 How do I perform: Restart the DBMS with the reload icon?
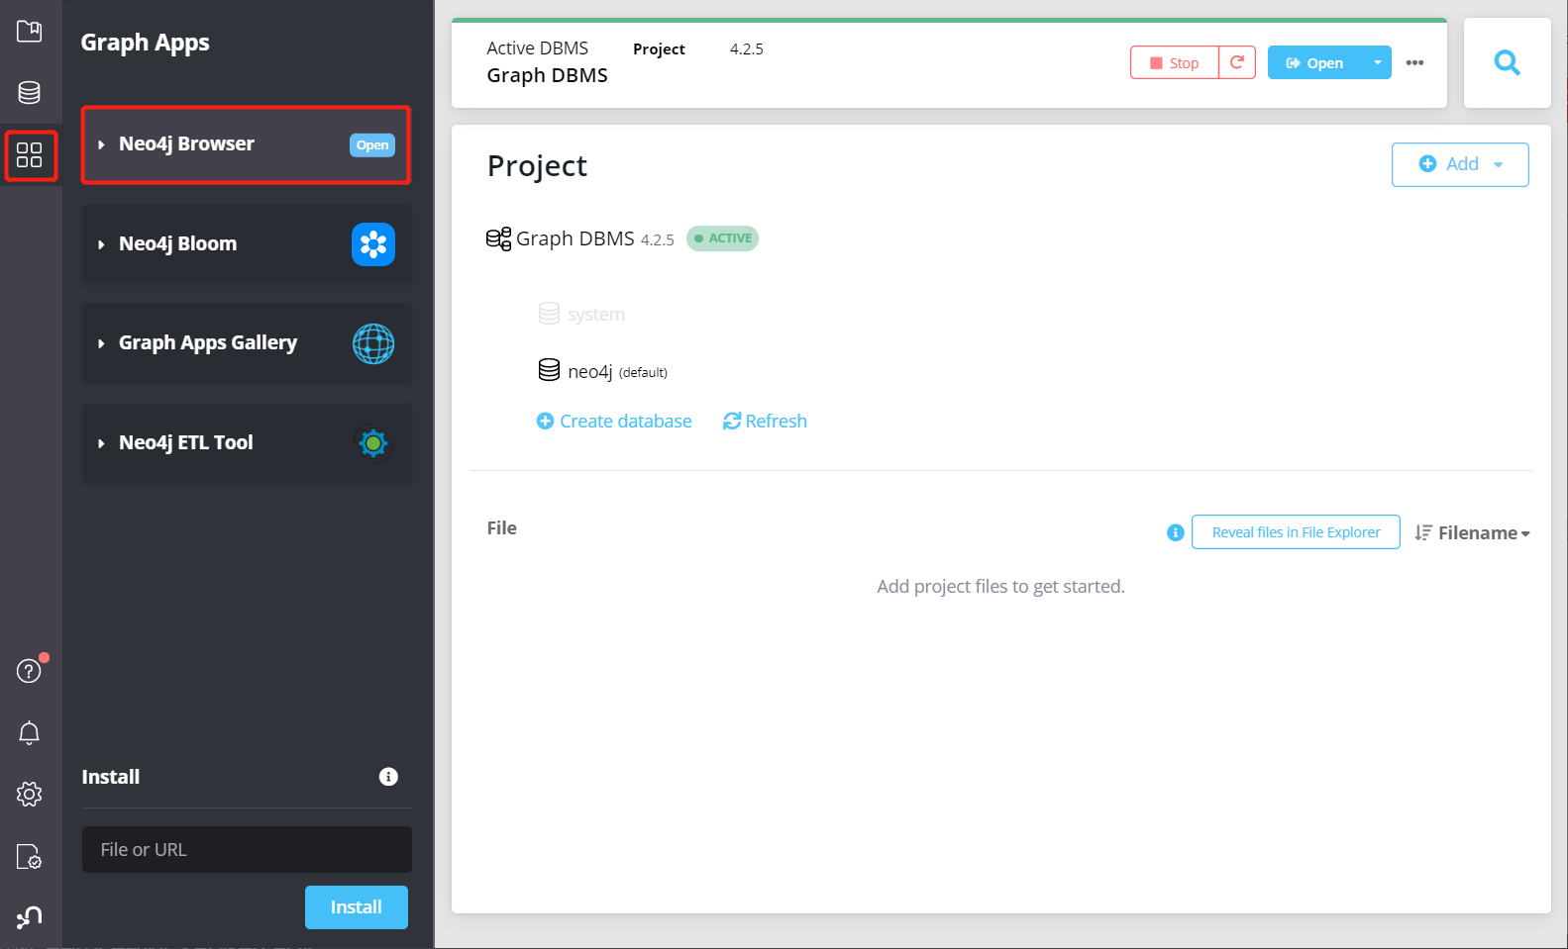1237,62
